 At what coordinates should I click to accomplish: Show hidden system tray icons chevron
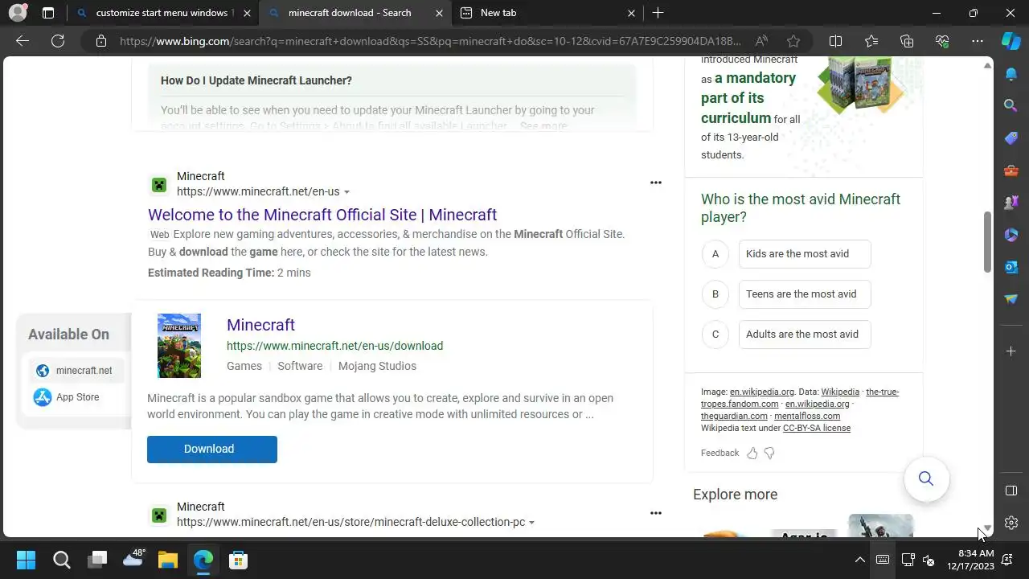coord(860,560)
